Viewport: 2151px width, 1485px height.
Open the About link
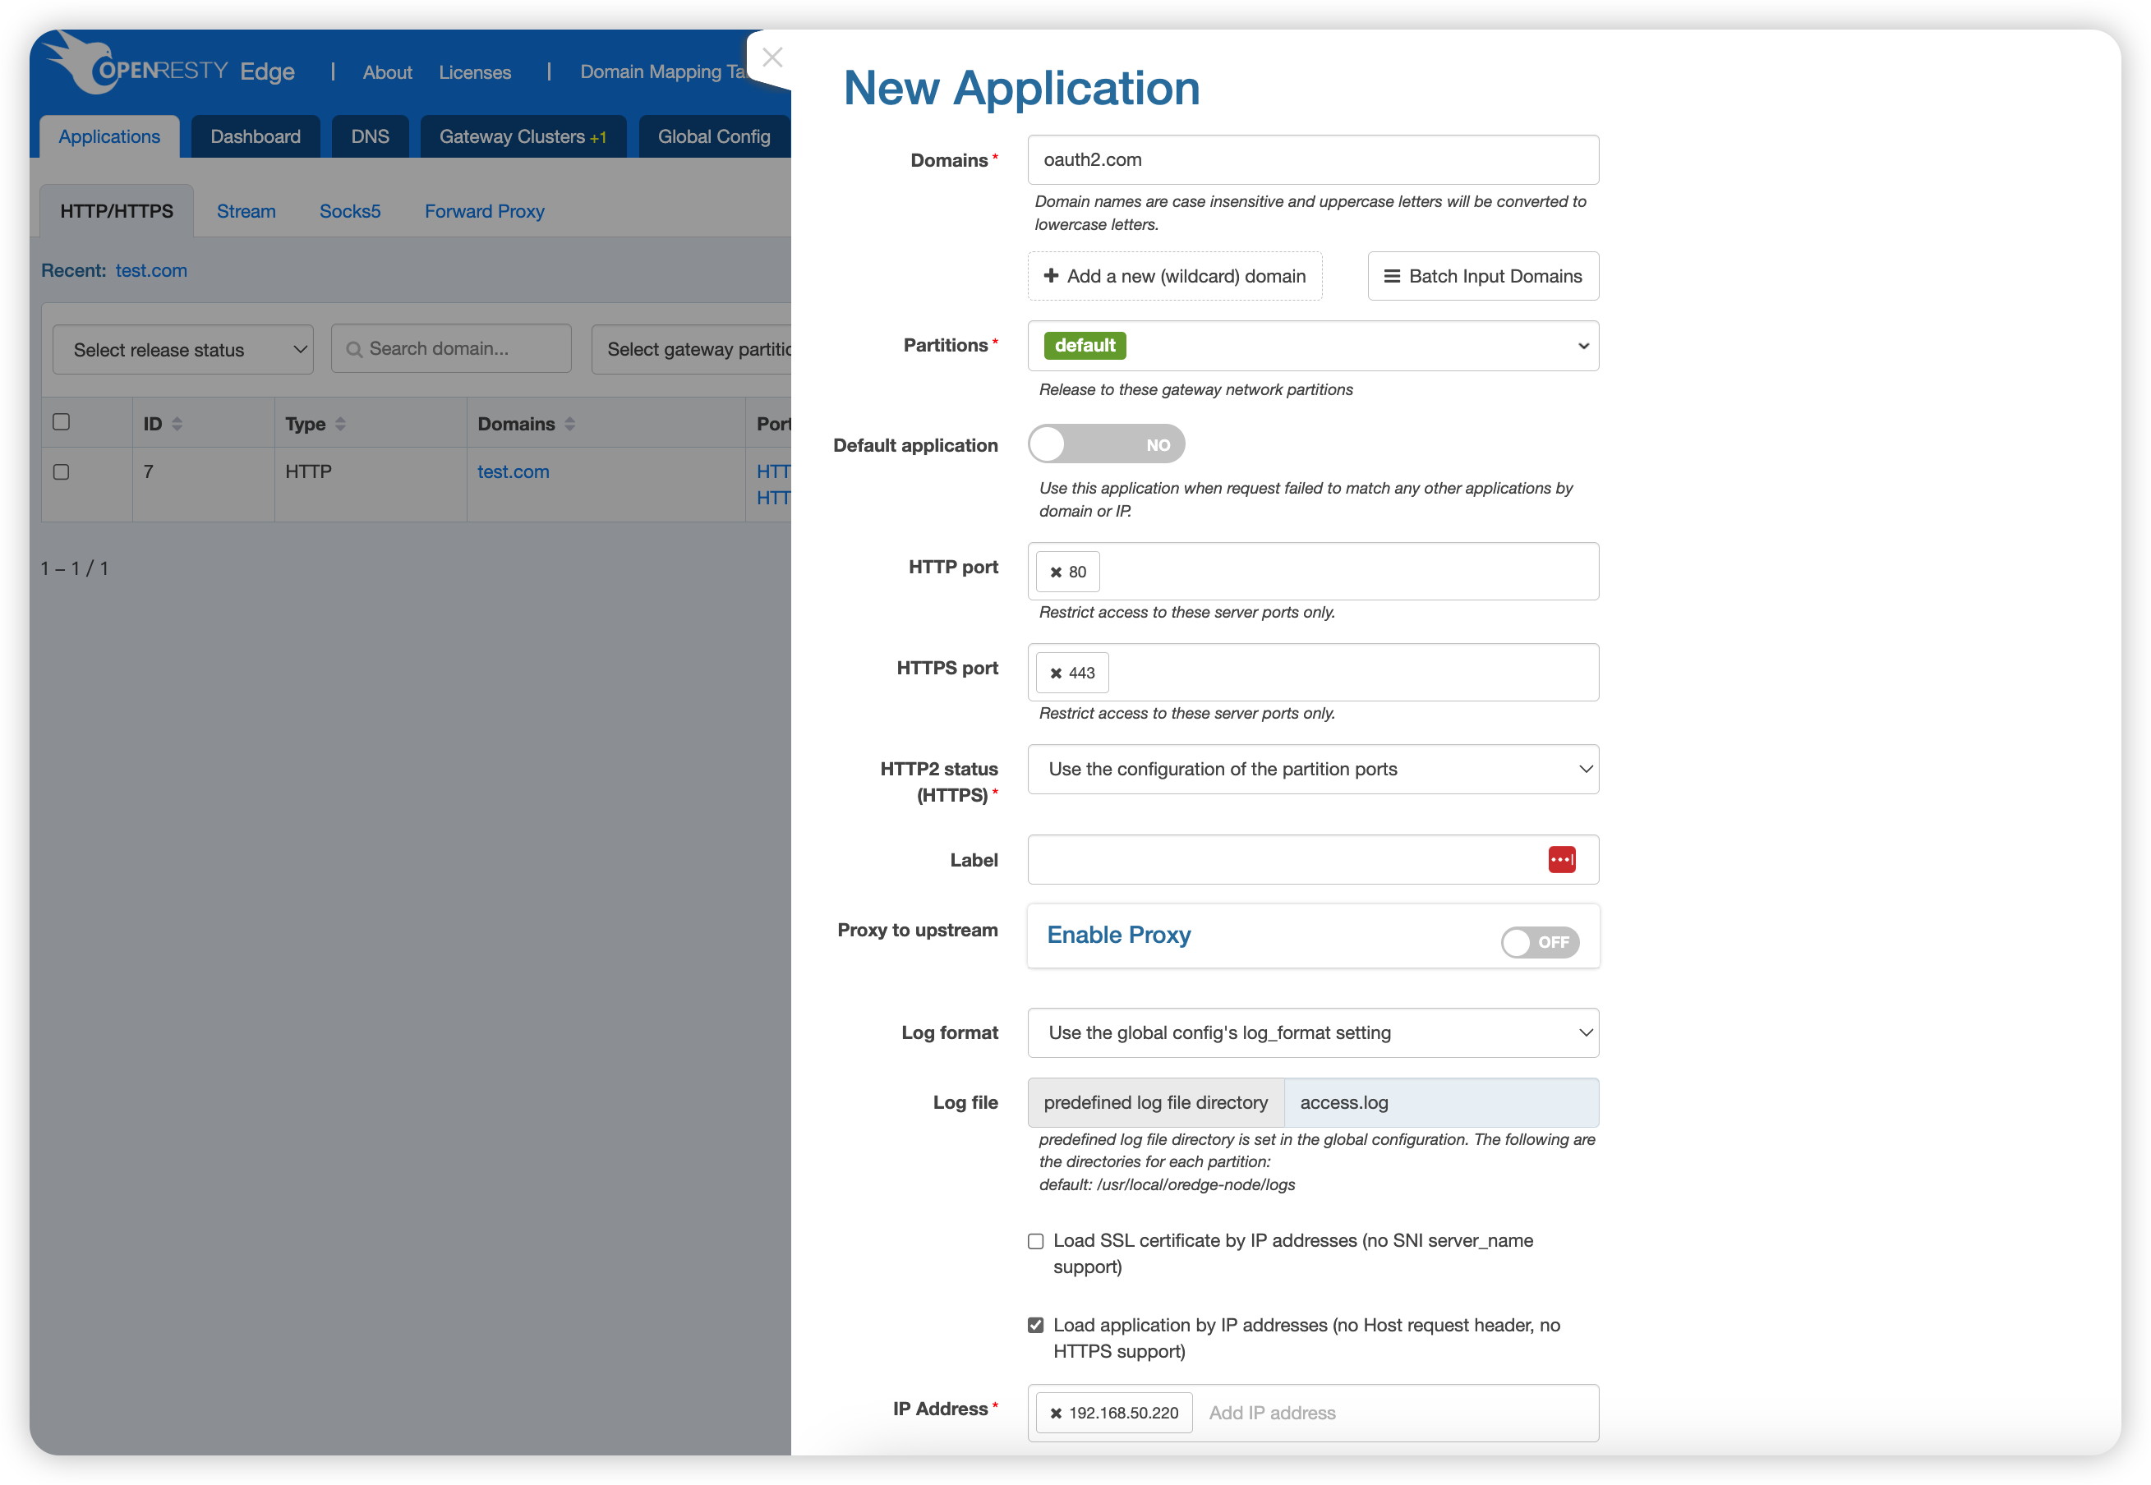coord(387,72)
